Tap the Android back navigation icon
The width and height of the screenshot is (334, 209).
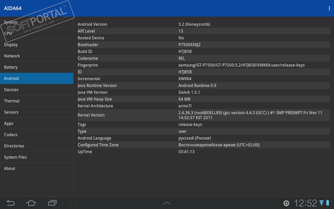[11, 203]
